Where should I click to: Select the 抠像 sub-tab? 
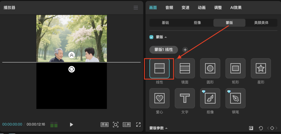pyautogui.click(x=197, y=23)
